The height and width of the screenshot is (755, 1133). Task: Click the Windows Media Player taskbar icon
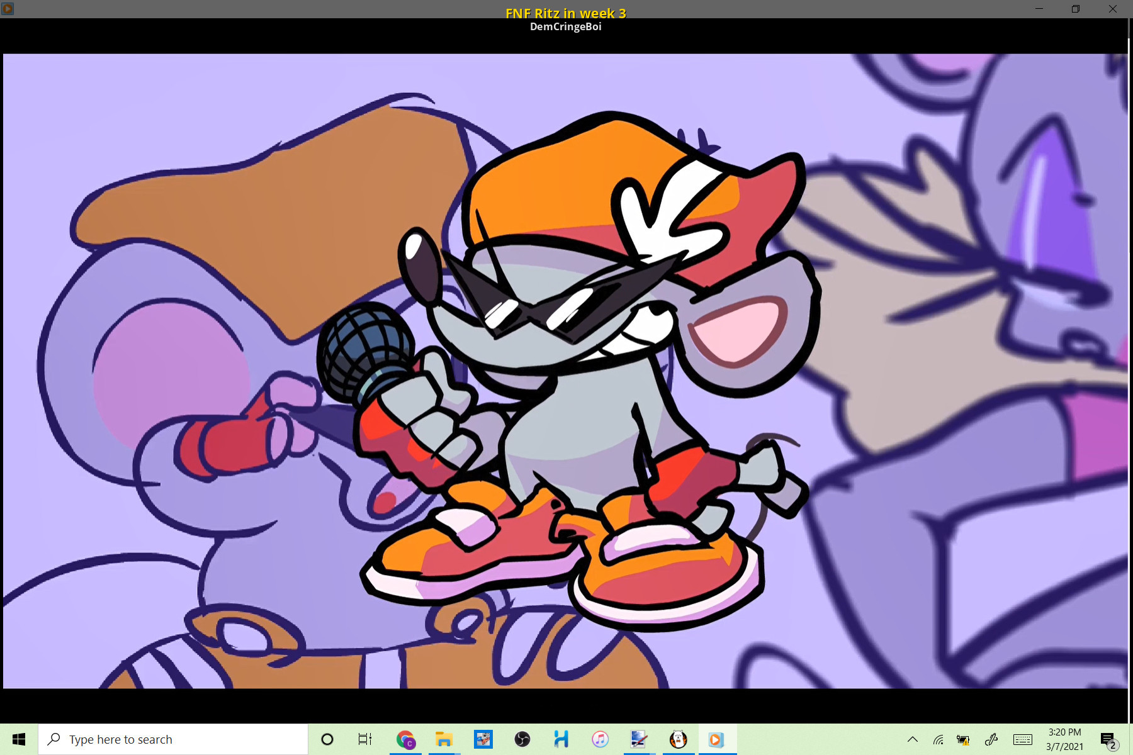pyautogui.click(x=716, y=739)
